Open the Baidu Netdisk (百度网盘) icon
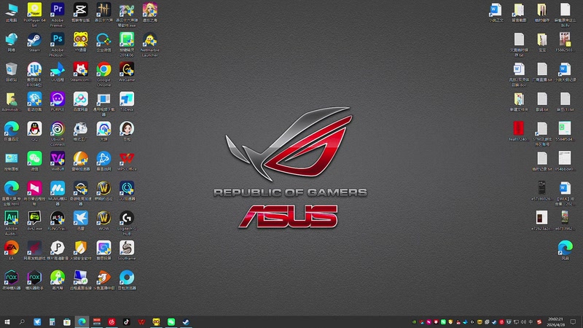583x328 pixels. (80, 100)
